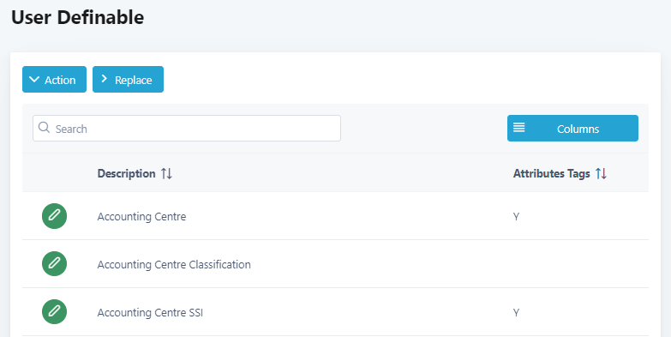
Task: Expand Replace via its right chevron
Action: [104, 79]
